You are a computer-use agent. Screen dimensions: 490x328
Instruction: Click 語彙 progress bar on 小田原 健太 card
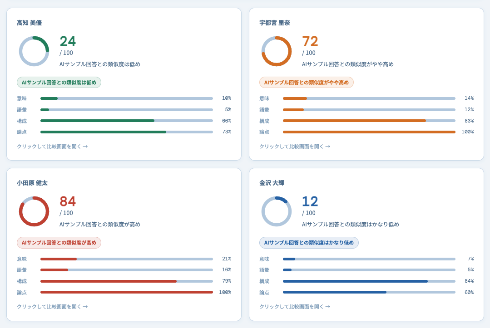pos(127,270)
